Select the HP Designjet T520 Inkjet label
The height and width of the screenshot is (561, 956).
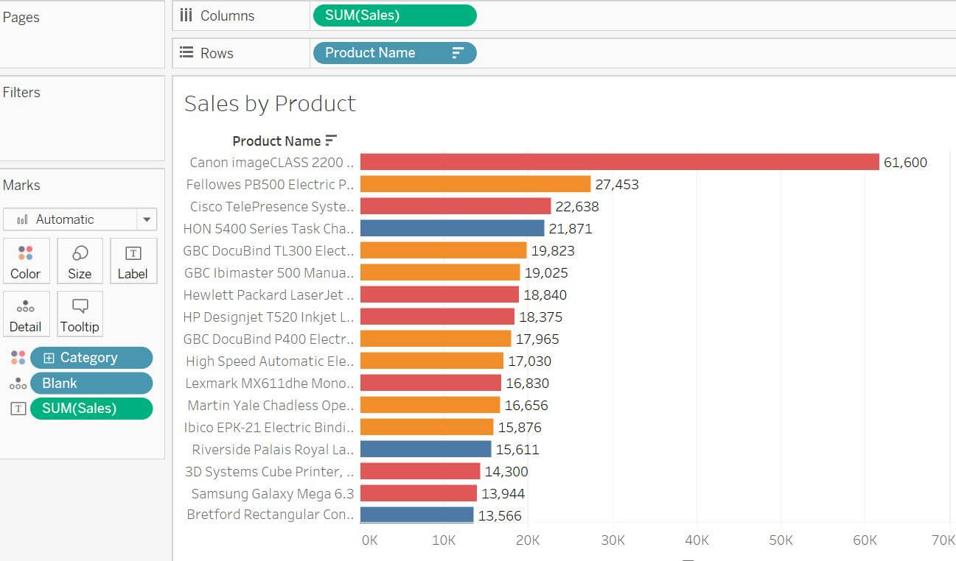(268, 317)
